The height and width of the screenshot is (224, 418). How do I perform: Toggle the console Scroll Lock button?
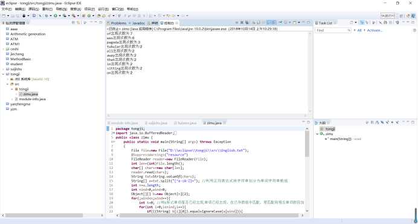[259, 22]
